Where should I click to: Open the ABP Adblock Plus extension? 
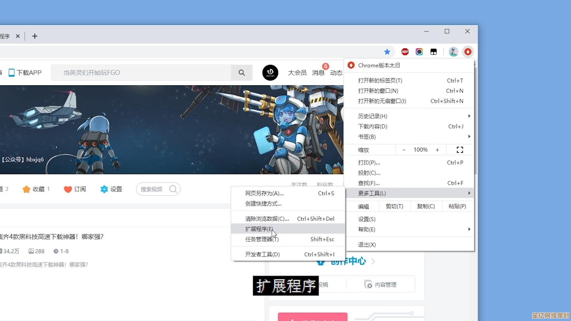pyautogui.click(x=405, y=52)
